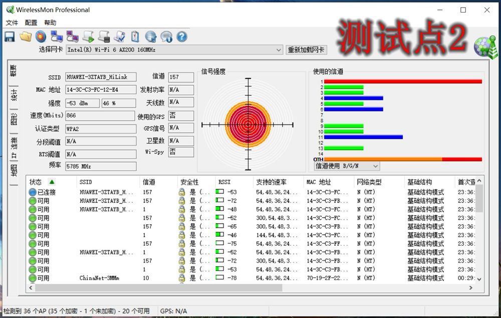Select the MAC cell 14-3C-C3-FF...
The image size is (501, 318).
pos(327,244)
